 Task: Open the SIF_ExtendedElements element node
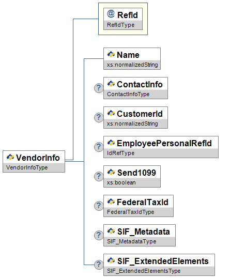(x=159, y=265)
